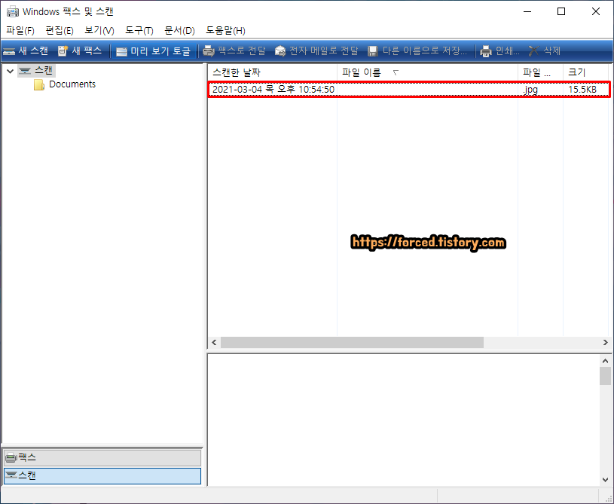Sort by Scanned Date (스캔한 날짜) column

pos(273,72)
